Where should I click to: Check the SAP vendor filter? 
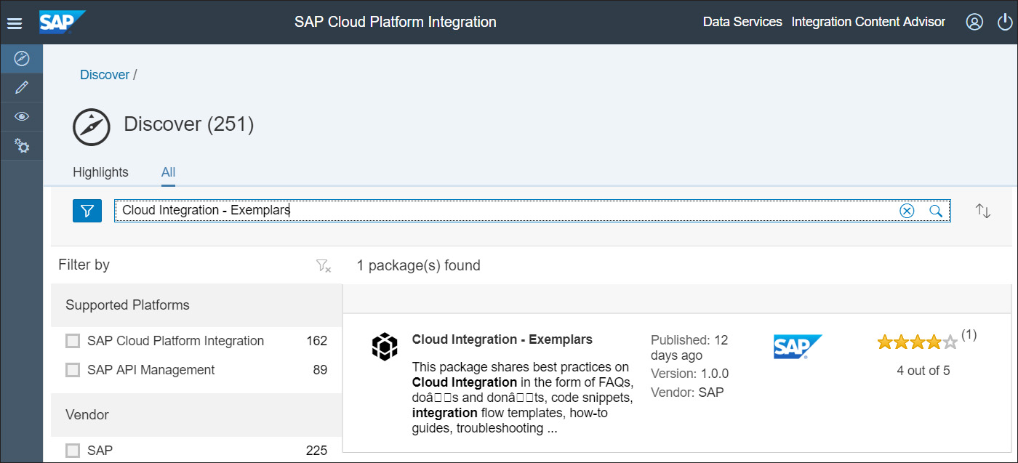(x=73, y=451)
